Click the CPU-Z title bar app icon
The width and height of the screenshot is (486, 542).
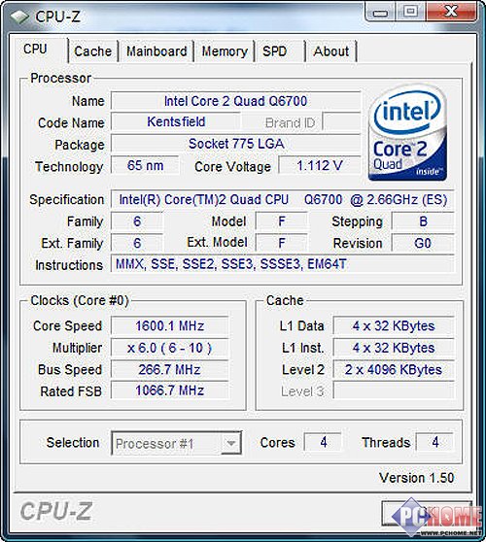(x=19, y=17)
